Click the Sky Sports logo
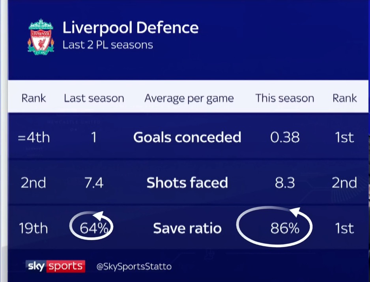This screenshot has height=282, width=370. click(x=55, y=266)
